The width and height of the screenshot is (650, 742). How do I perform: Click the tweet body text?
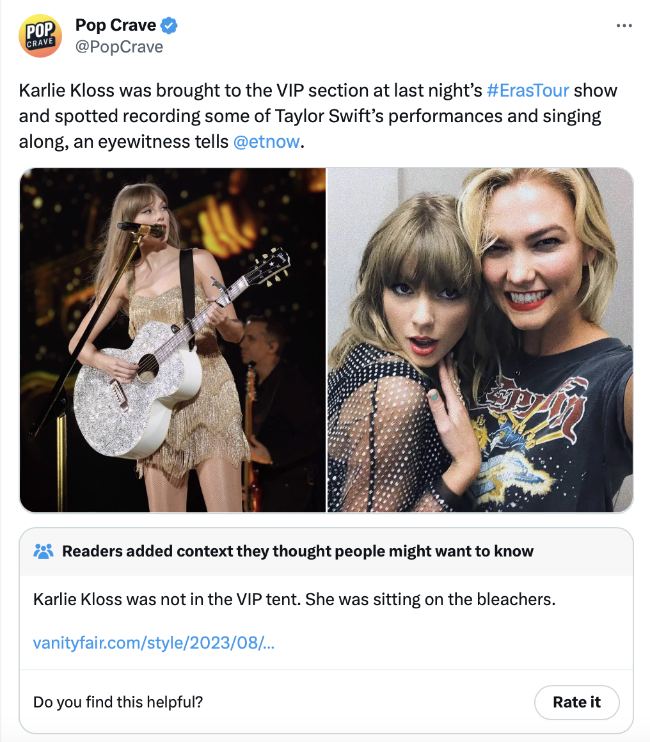[318, 116]
